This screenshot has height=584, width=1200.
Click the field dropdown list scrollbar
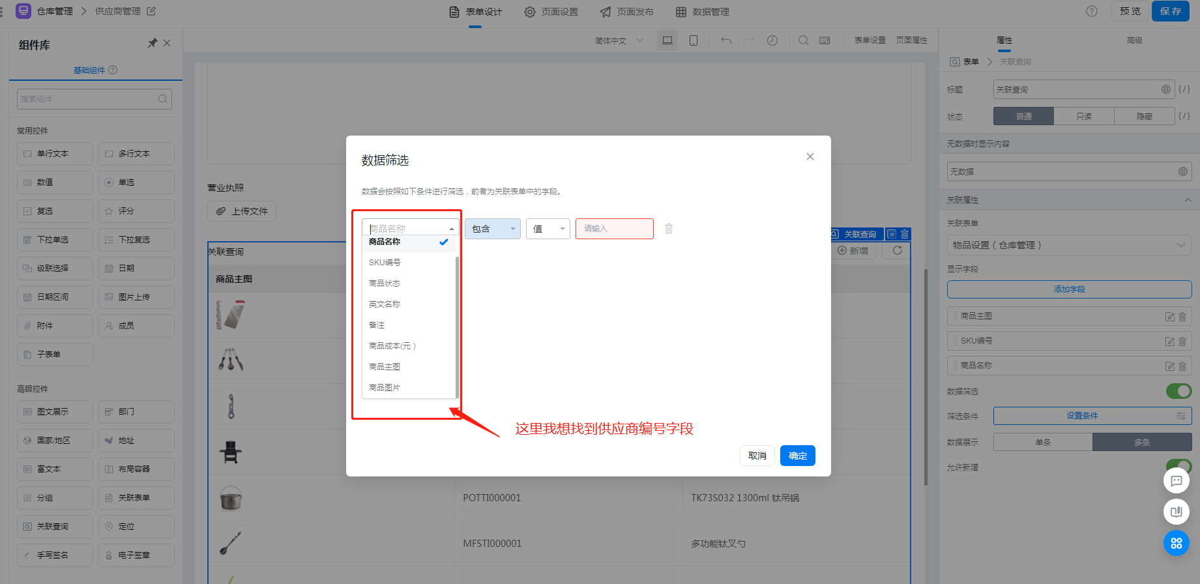[x=457, y=326]
